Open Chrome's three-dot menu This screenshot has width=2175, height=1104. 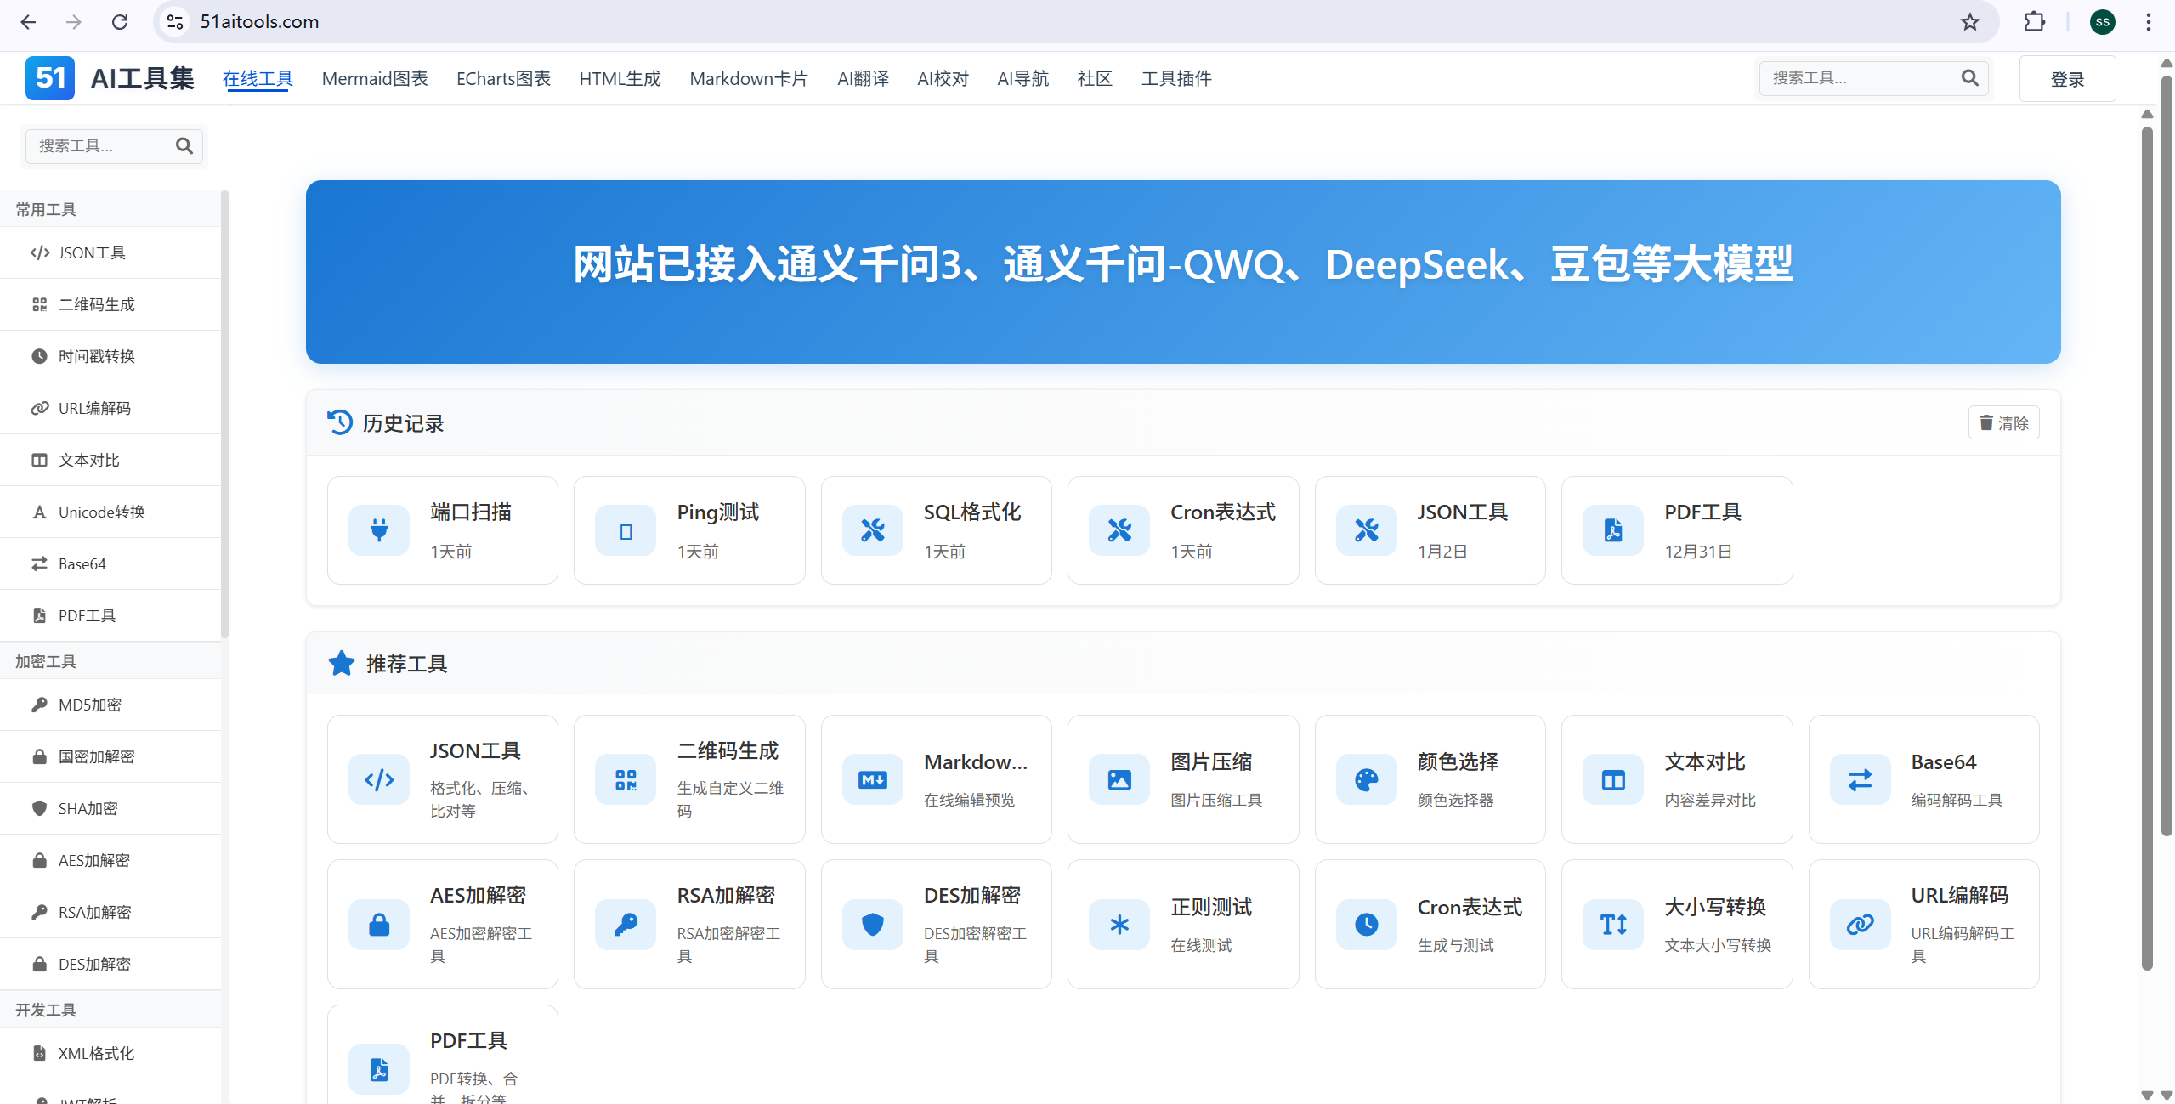coord(2148,22)
